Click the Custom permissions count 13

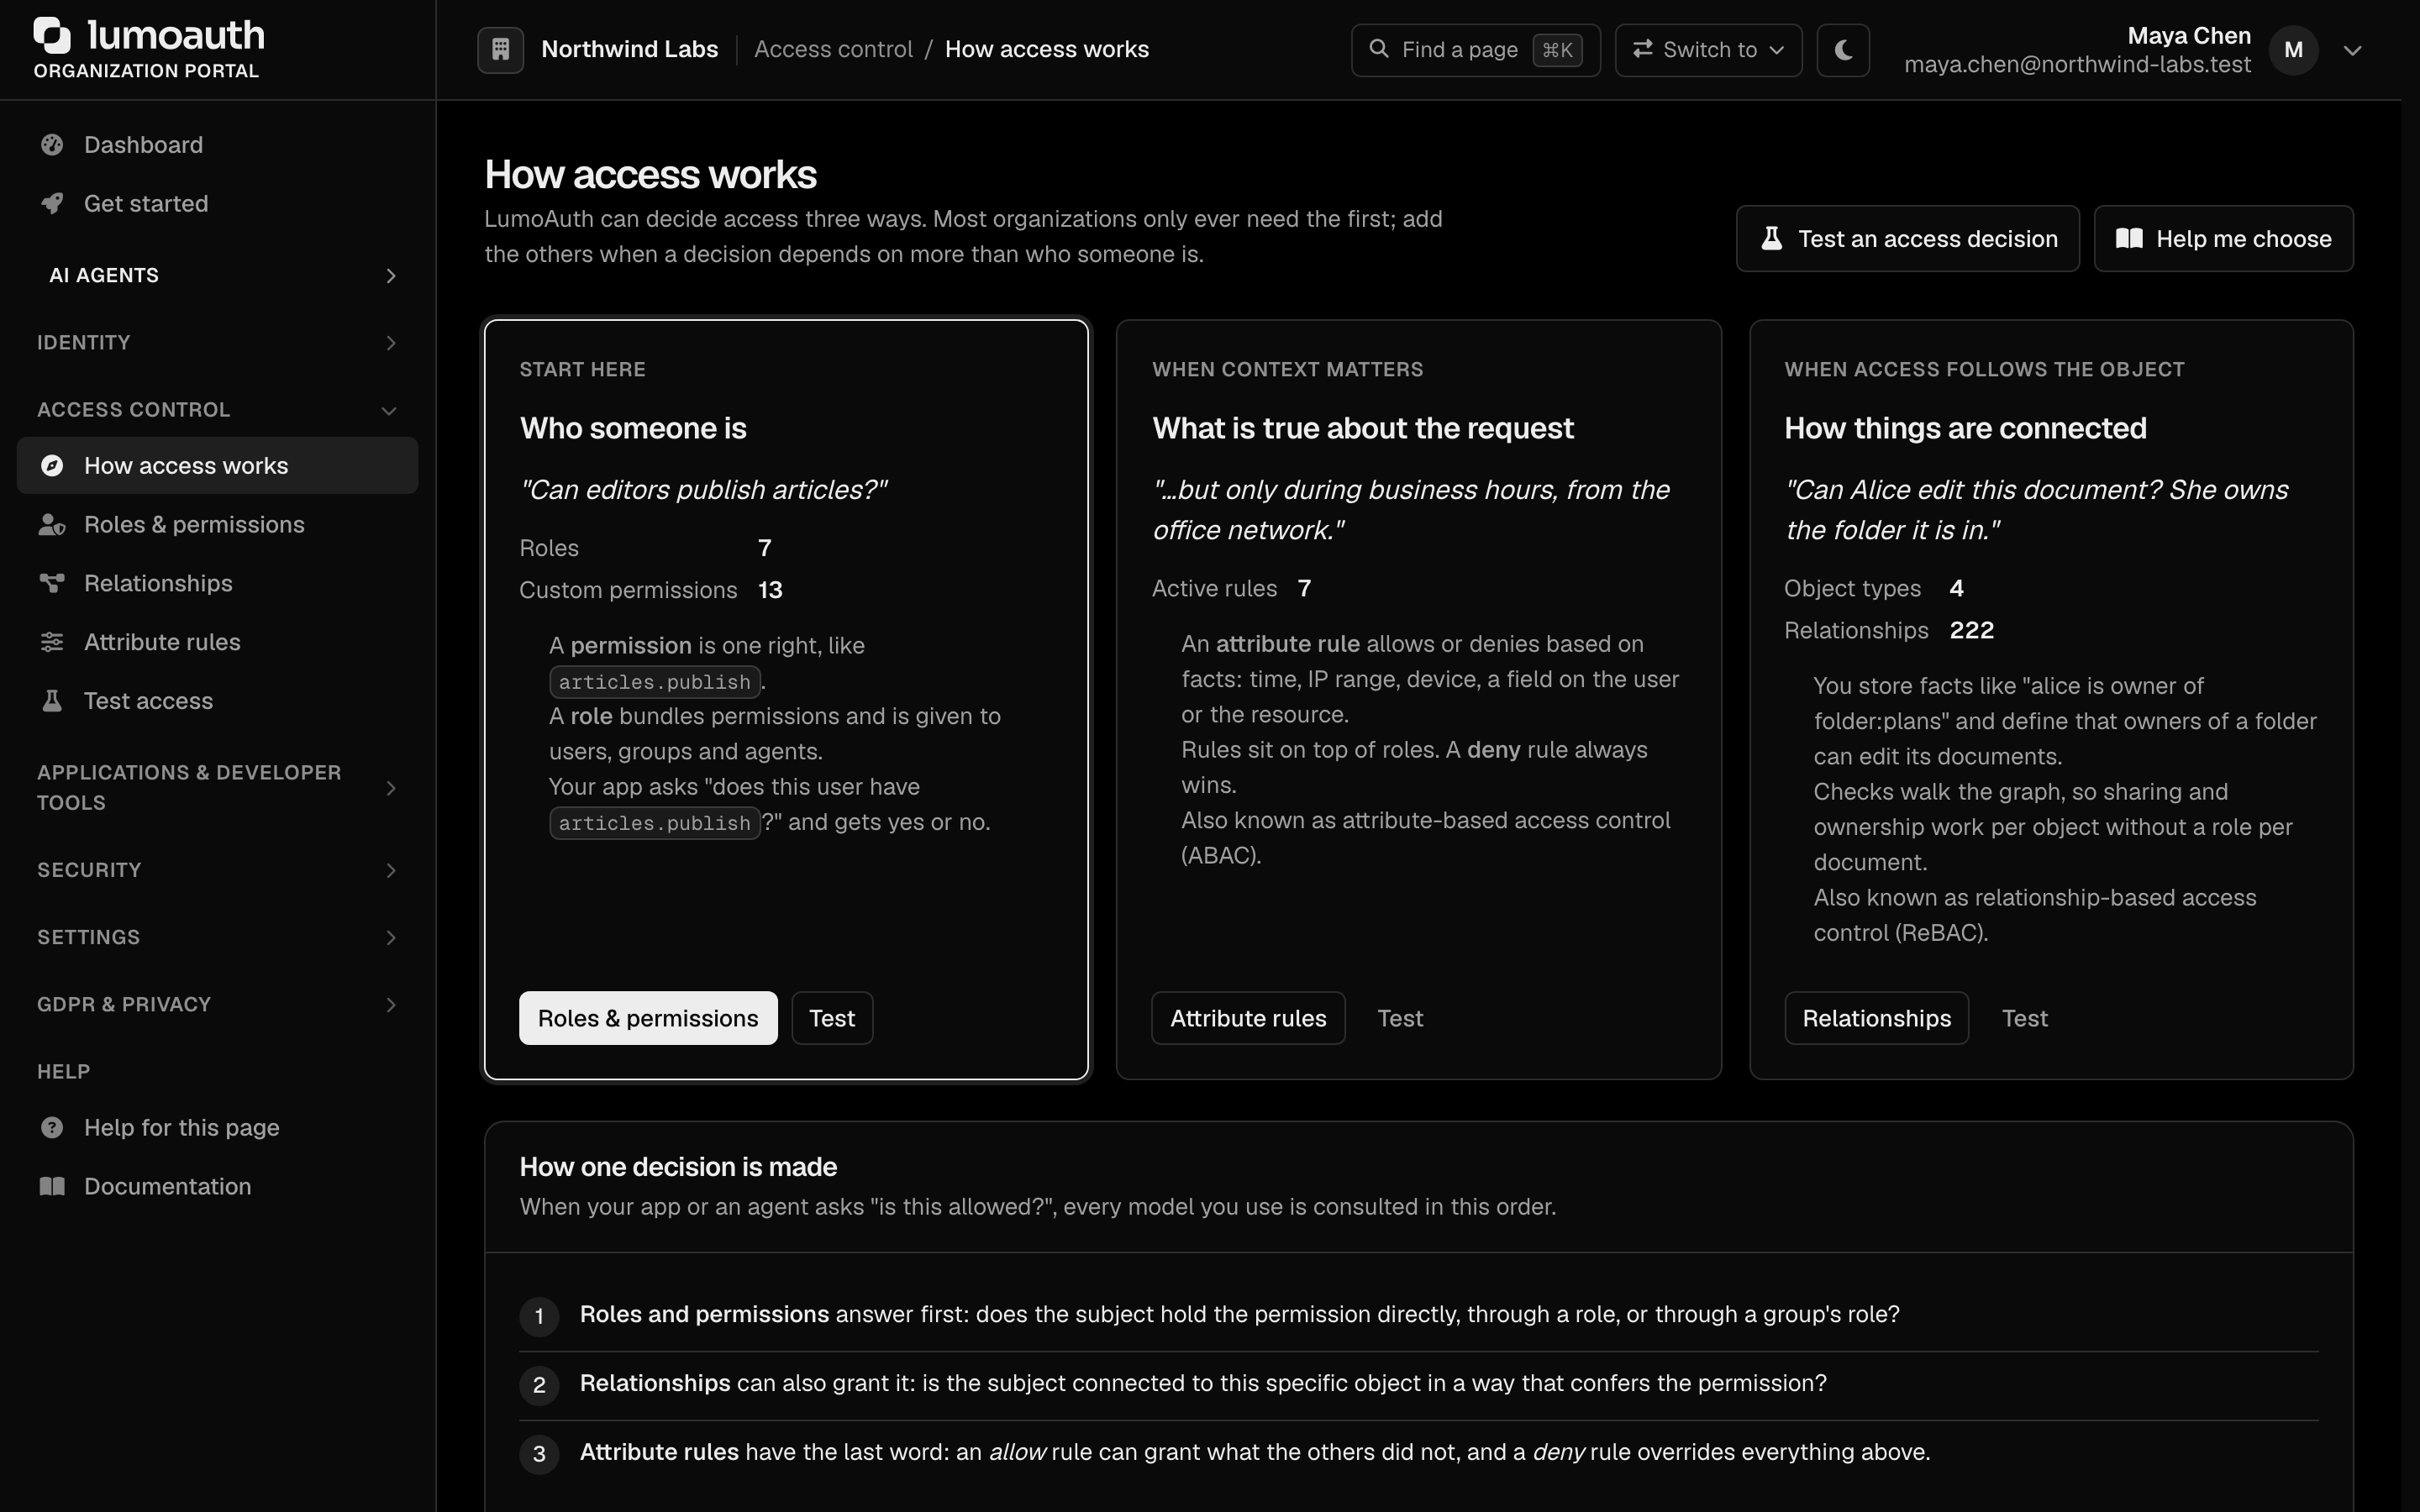pyautogui.click(x=770, y=590)
